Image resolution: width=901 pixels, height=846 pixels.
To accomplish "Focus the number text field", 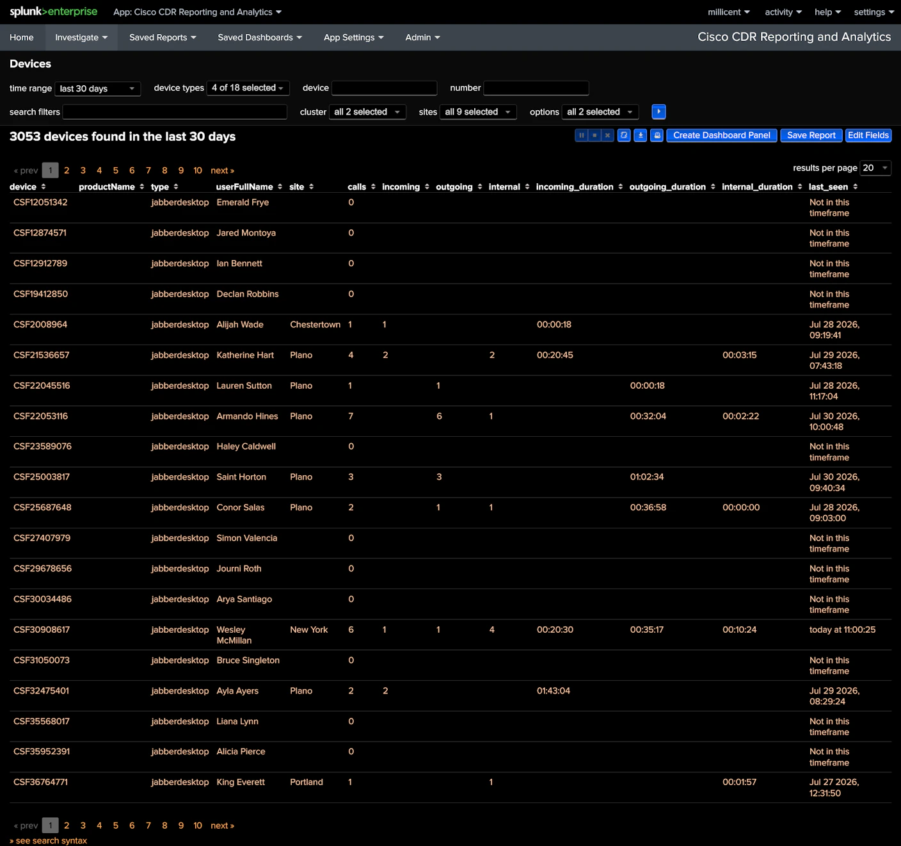I will (536, 88).
